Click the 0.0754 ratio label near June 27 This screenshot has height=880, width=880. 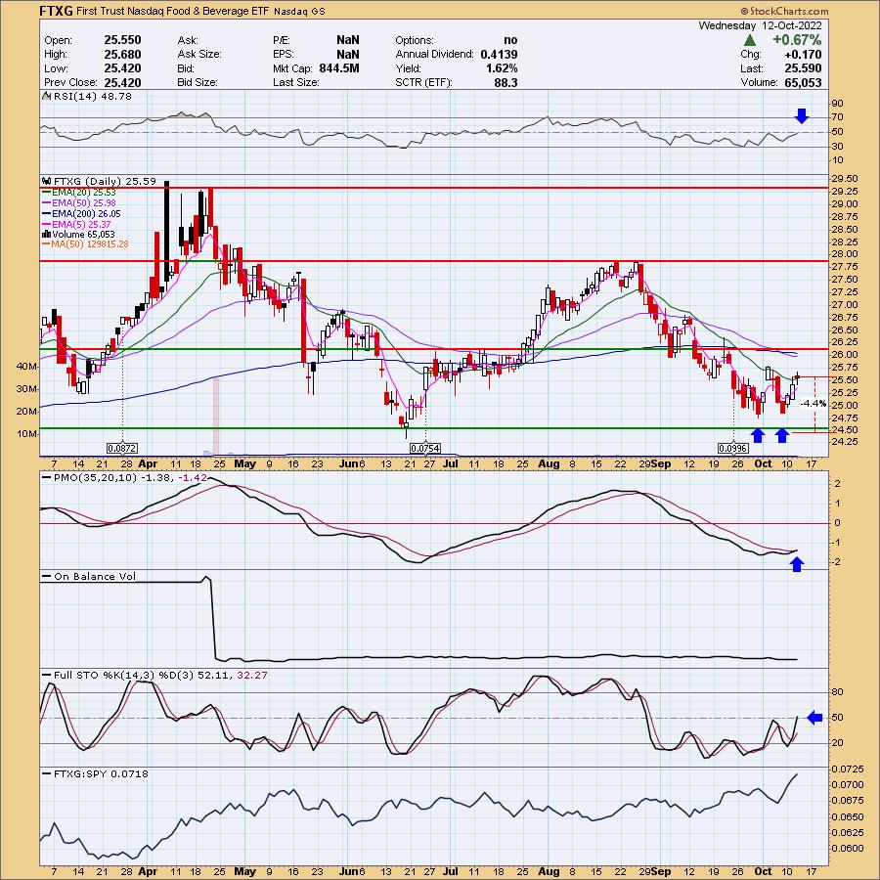[425, 448]
